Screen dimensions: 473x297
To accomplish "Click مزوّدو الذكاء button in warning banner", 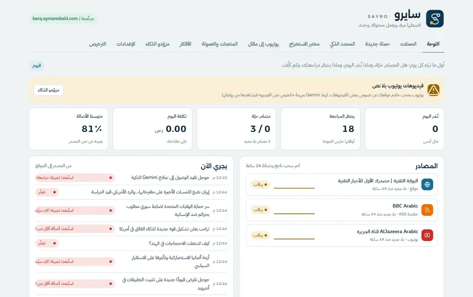I will click(x=48, y=90).
